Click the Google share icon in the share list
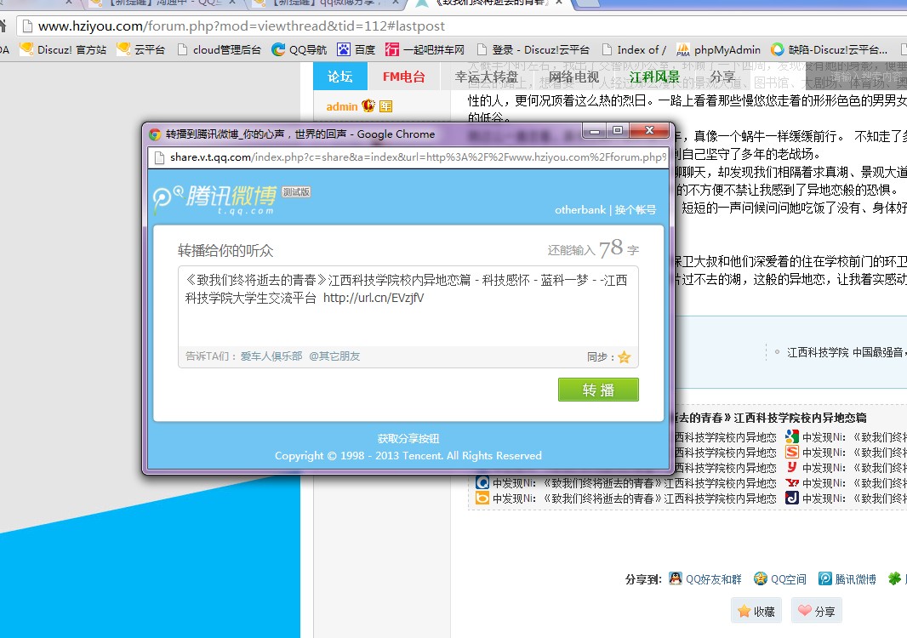Viewport: 907px width, 638px height. point(792,436)
